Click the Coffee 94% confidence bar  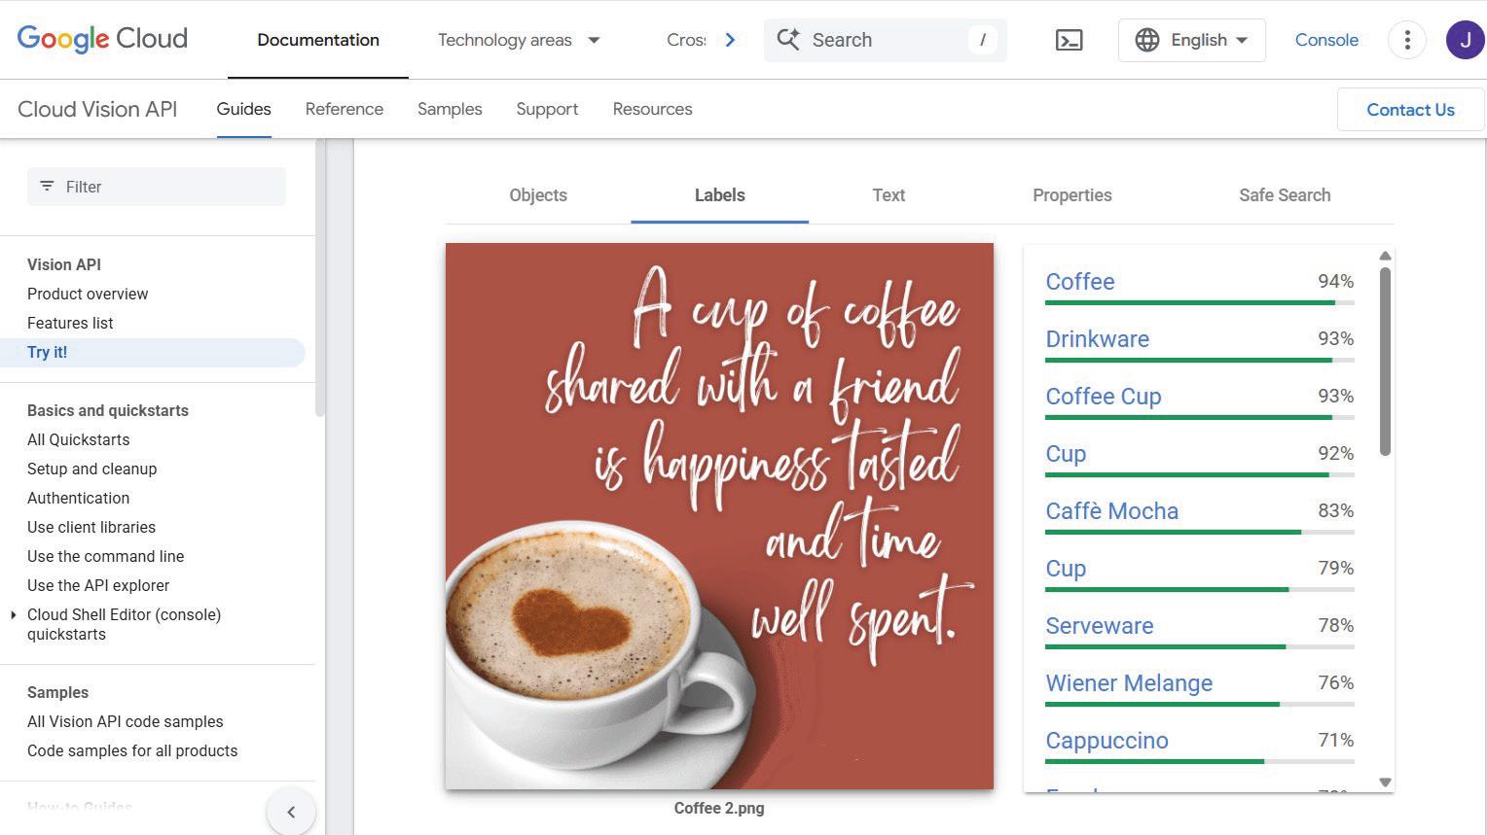(x=1199, y=303)
